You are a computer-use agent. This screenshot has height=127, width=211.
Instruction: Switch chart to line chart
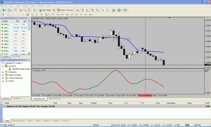[87, 10]
